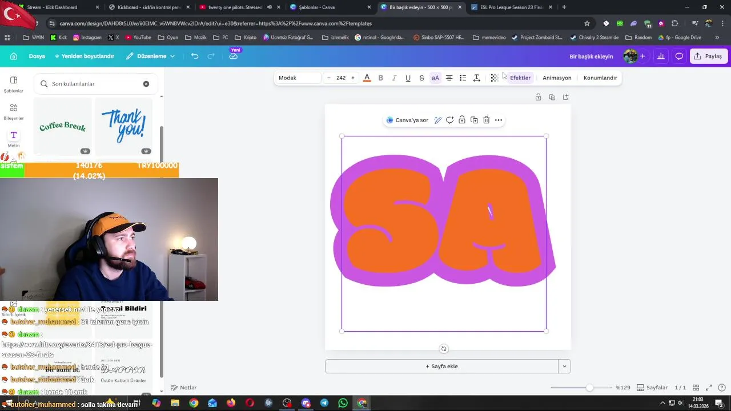
Task: Expand the Sayfa ekle dropdown arrow
Action: 564,366
